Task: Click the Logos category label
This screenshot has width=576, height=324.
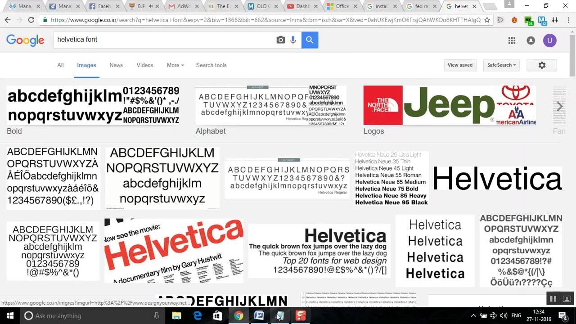Action: [373, 131]
